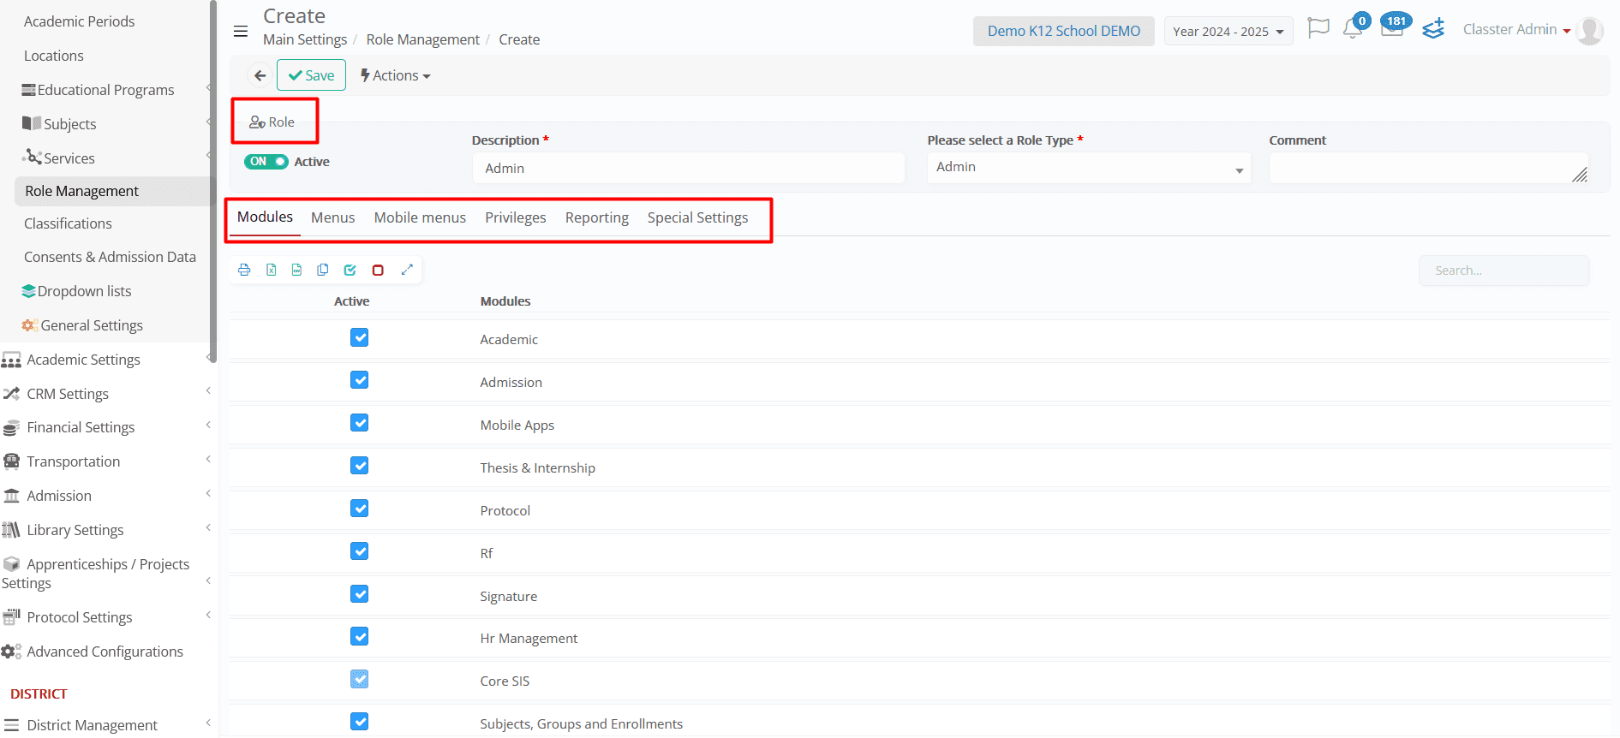Uncheck the Academic module checkbox
This screenshot has width=1620, height=738.
(360, 337)
